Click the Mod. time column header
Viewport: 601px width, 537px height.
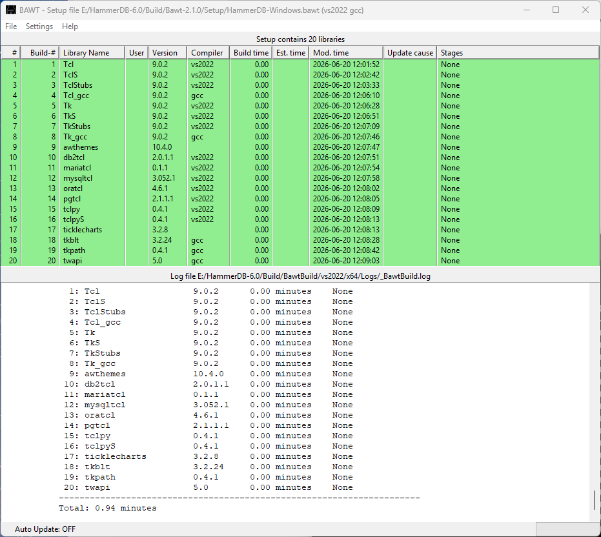346,53
